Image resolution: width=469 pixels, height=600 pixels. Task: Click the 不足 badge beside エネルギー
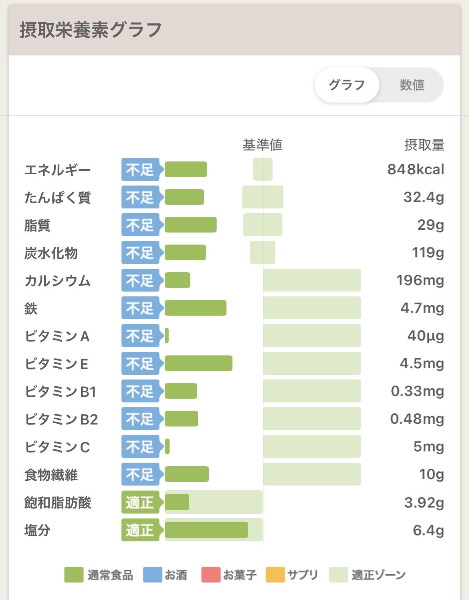(x=142, y=169)
